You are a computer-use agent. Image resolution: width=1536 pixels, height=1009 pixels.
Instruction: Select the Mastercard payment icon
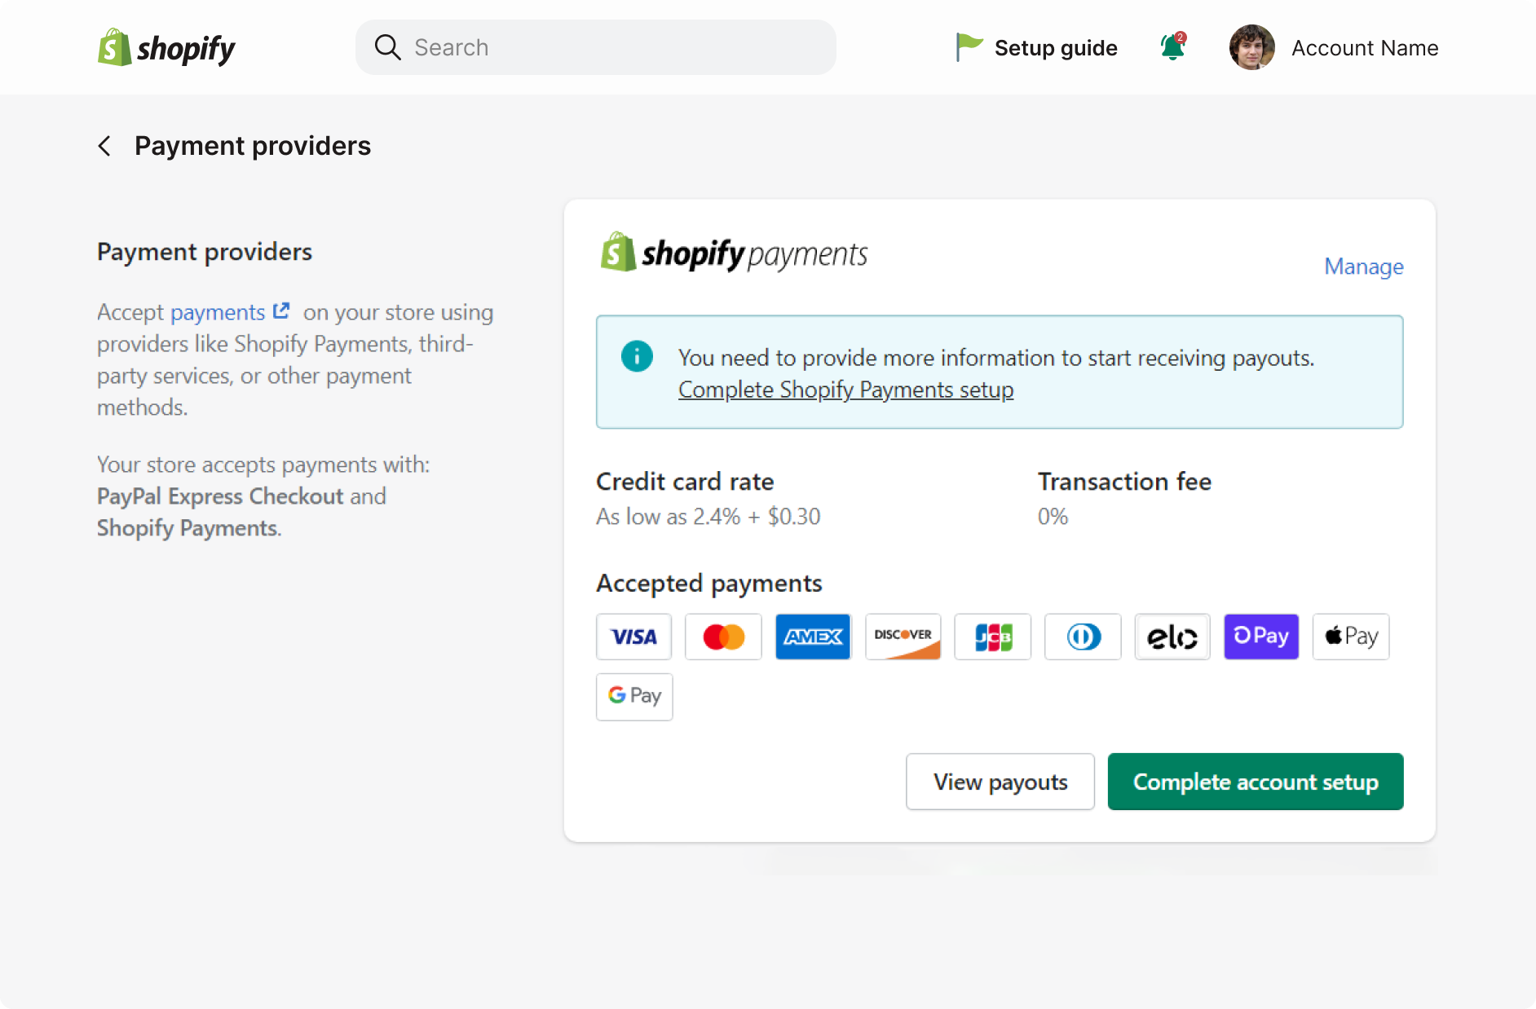point(723,637)
